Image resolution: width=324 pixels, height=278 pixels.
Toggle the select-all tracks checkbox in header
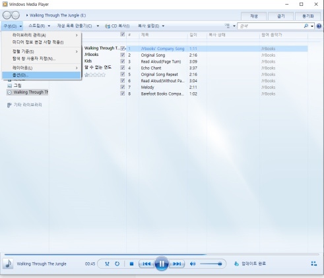(123, 34)
